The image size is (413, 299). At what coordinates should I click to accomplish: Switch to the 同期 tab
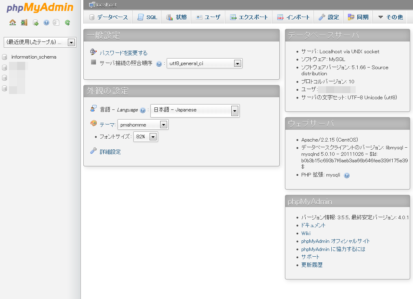point(358,17)
